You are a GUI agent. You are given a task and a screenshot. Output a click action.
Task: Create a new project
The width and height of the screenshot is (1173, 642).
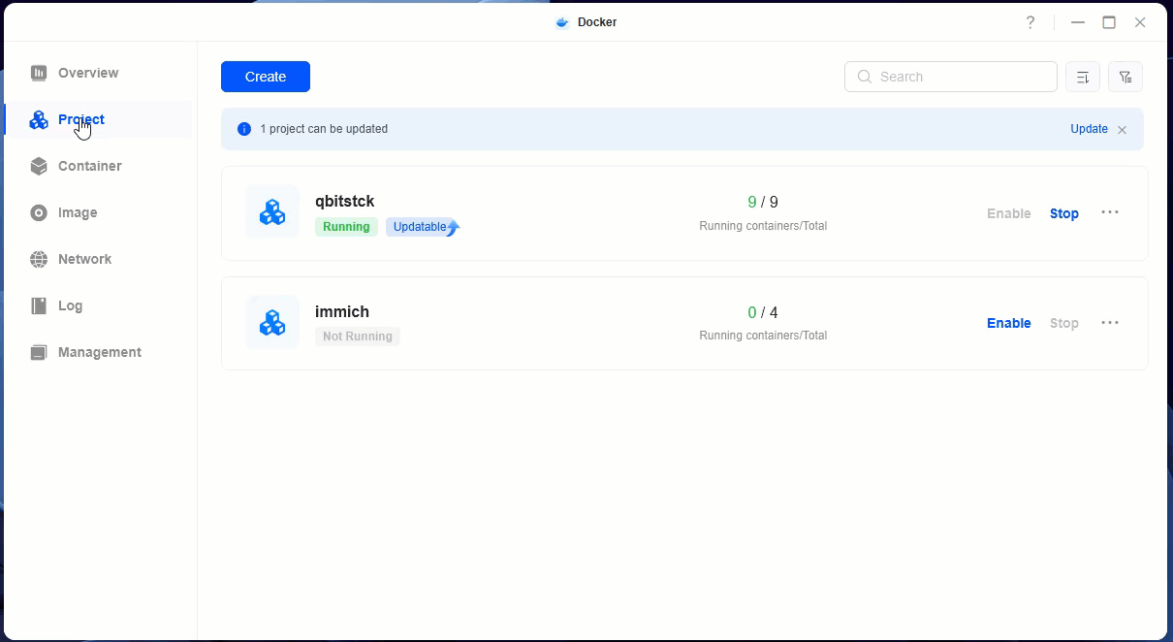pos(266,77)
